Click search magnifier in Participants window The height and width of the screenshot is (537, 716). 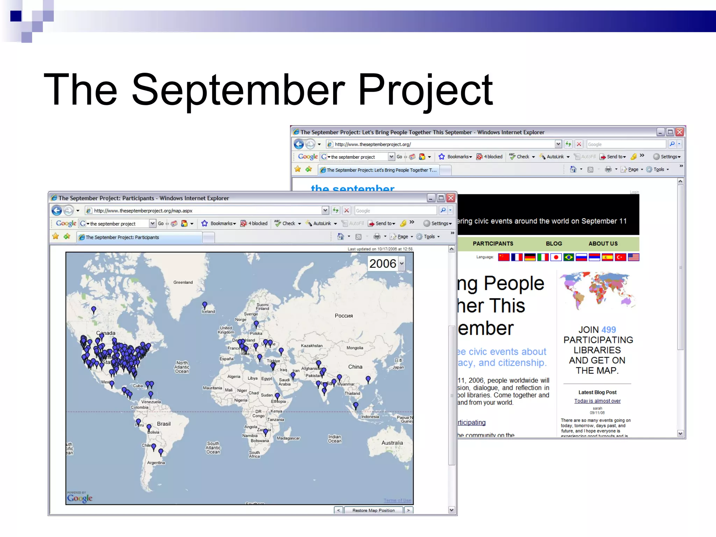[443, 210]
